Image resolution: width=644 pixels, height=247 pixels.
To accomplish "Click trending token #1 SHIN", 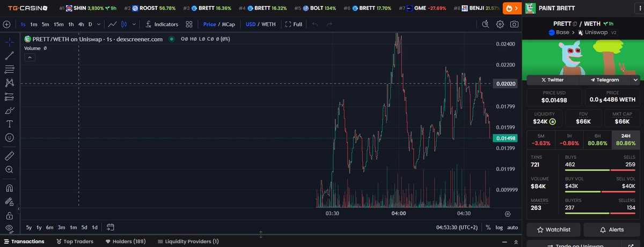I will (x=87, y=9).
